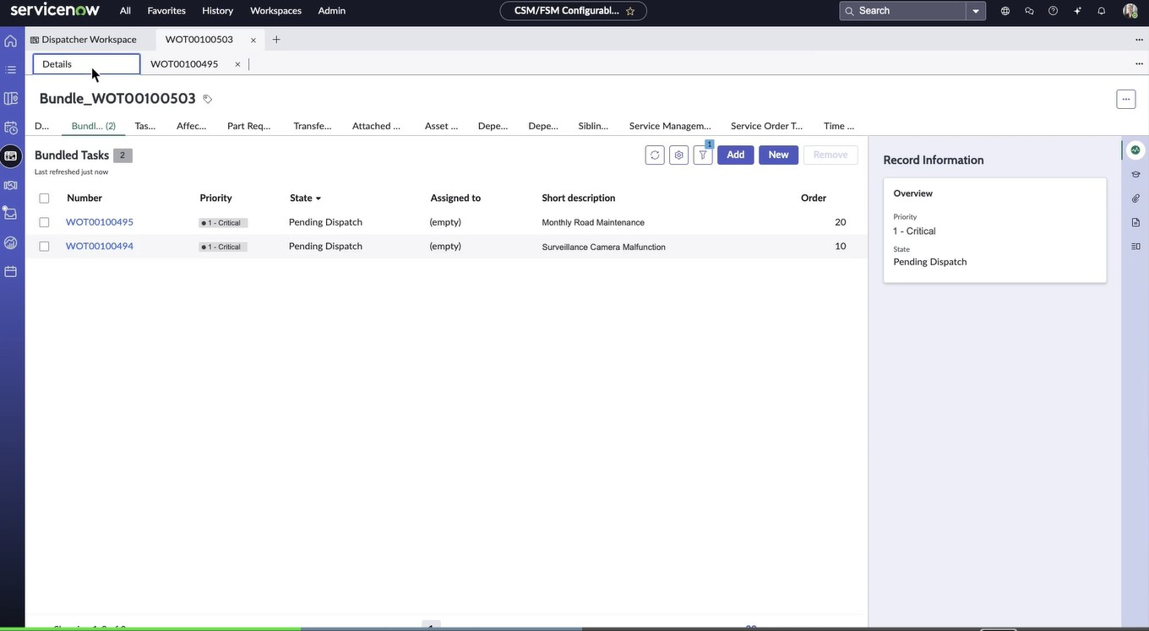Open the record more actions ellipsis button
The height and width of the screenshot is (631, 1149).
click(x=1125, y=99)
